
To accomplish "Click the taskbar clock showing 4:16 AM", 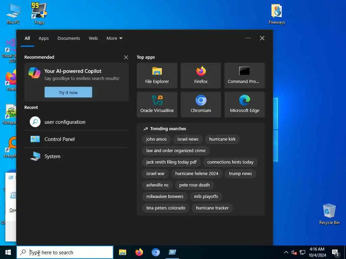I will (x=317, y=252).
